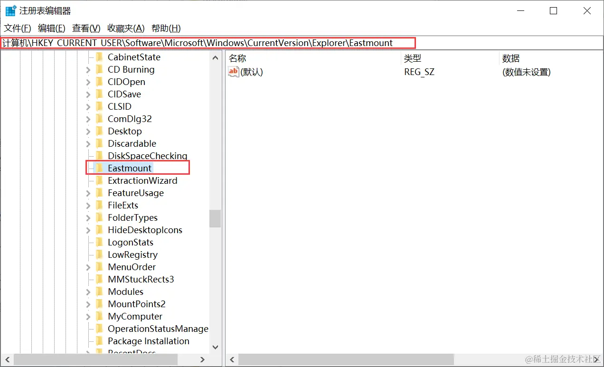Viewport: 604px width, 367px height.
Task: Expand the CIDSave key
Action: pos(88,94)
